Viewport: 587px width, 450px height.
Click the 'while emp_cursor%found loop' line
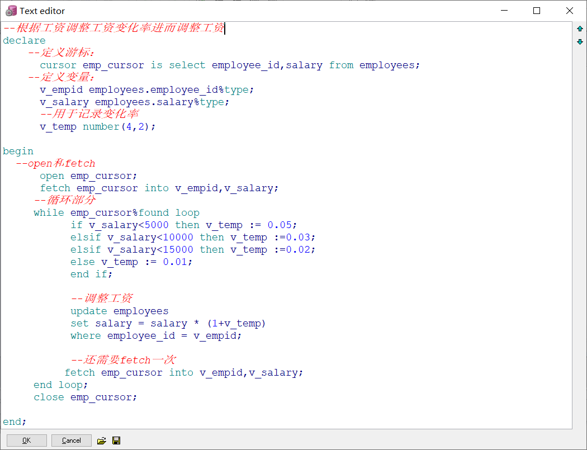pos(116,213)
